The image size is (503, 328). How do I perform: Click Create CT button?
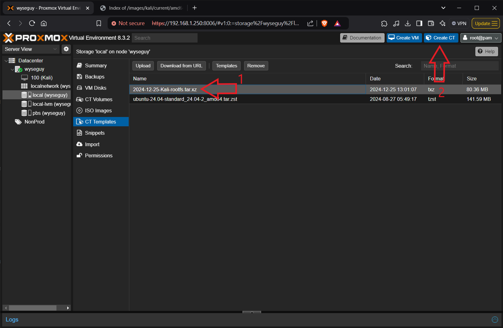coord(441,38)
